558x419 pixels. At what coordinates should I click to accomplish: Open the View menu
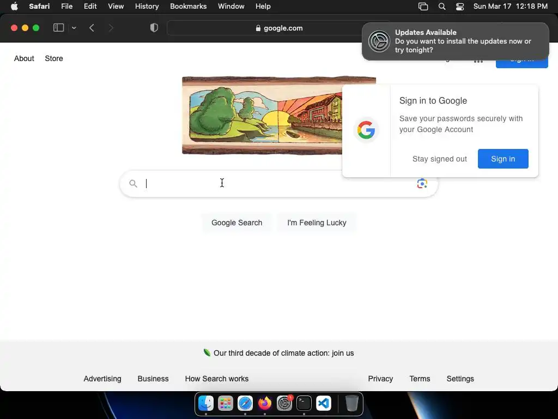[x=116, y=7]
